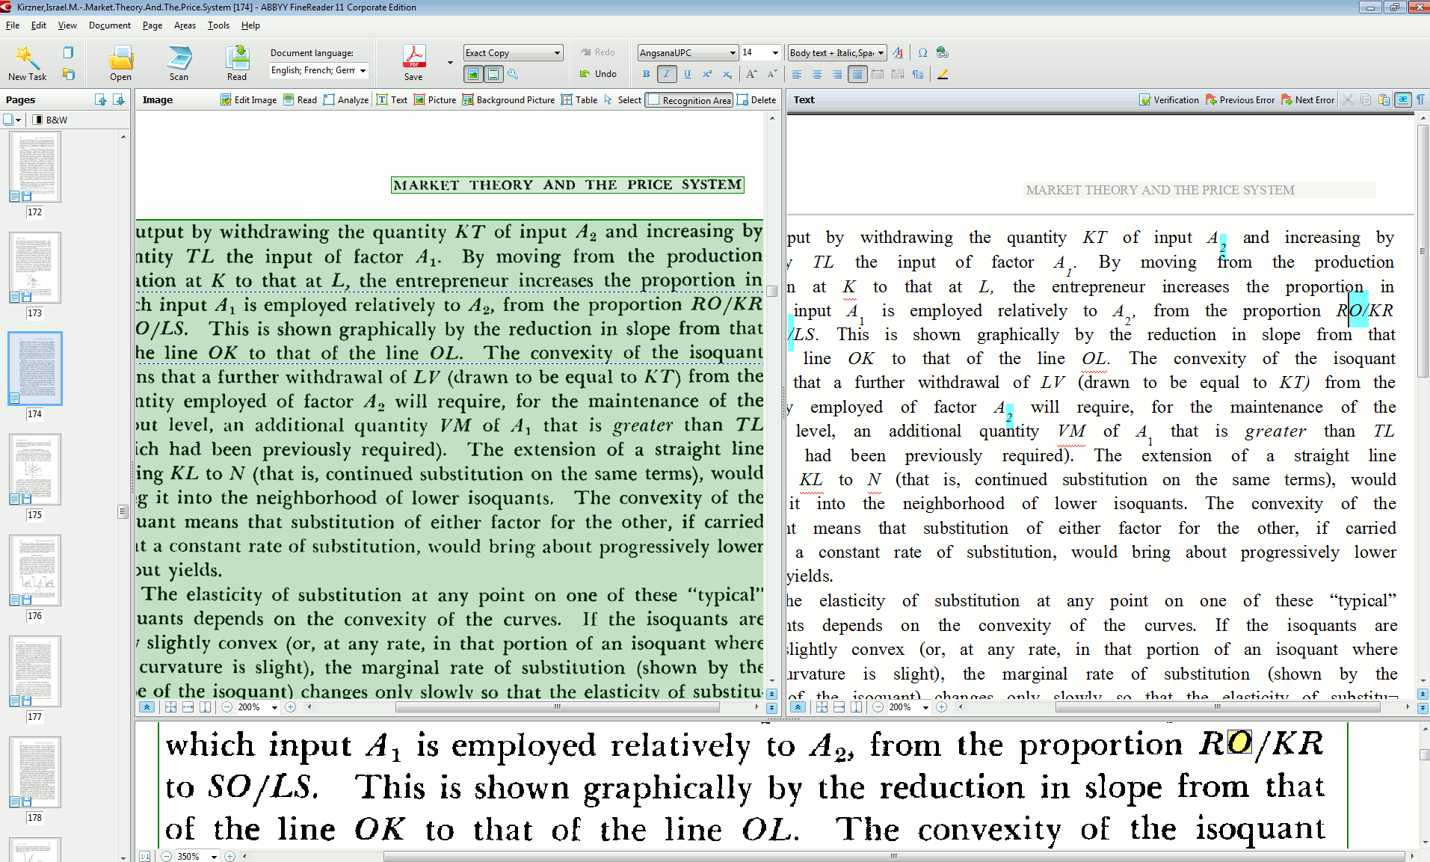Viewport: 1430px width, 862px height.
Task: Click the highlight marker pen icon
Action: [943, 74]
